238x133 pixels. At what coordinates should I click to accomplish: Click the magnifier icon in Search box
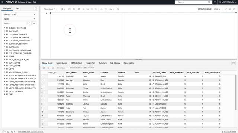[x=209, y=2]
